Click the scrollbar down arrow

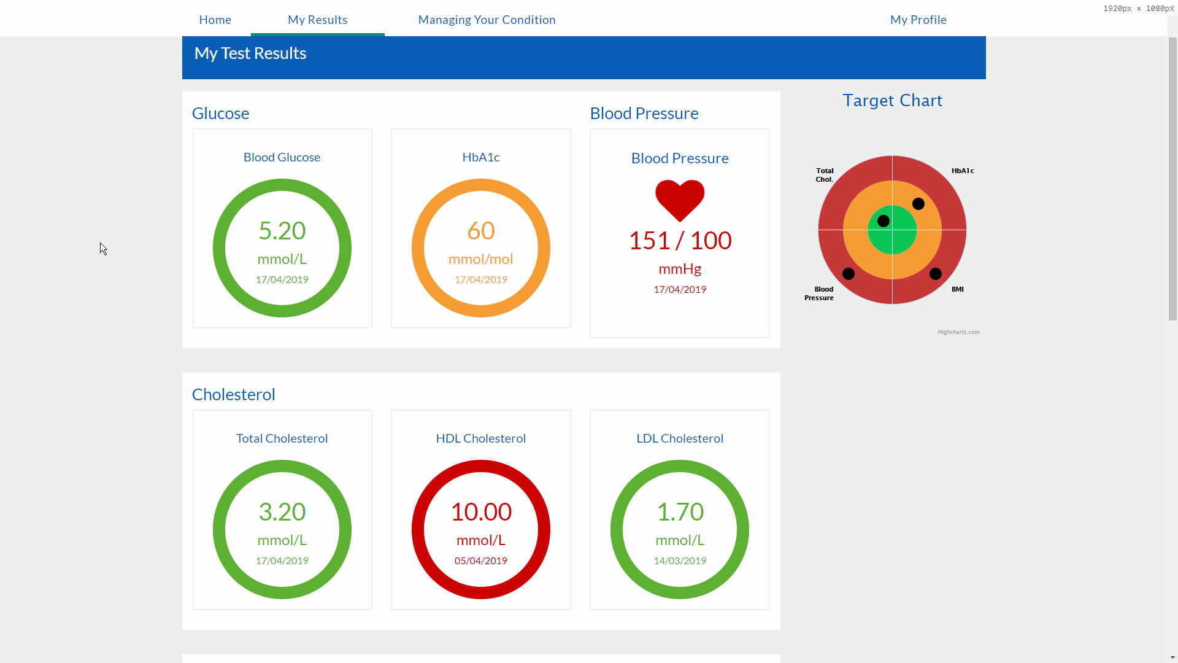[x=1172, y=657]
